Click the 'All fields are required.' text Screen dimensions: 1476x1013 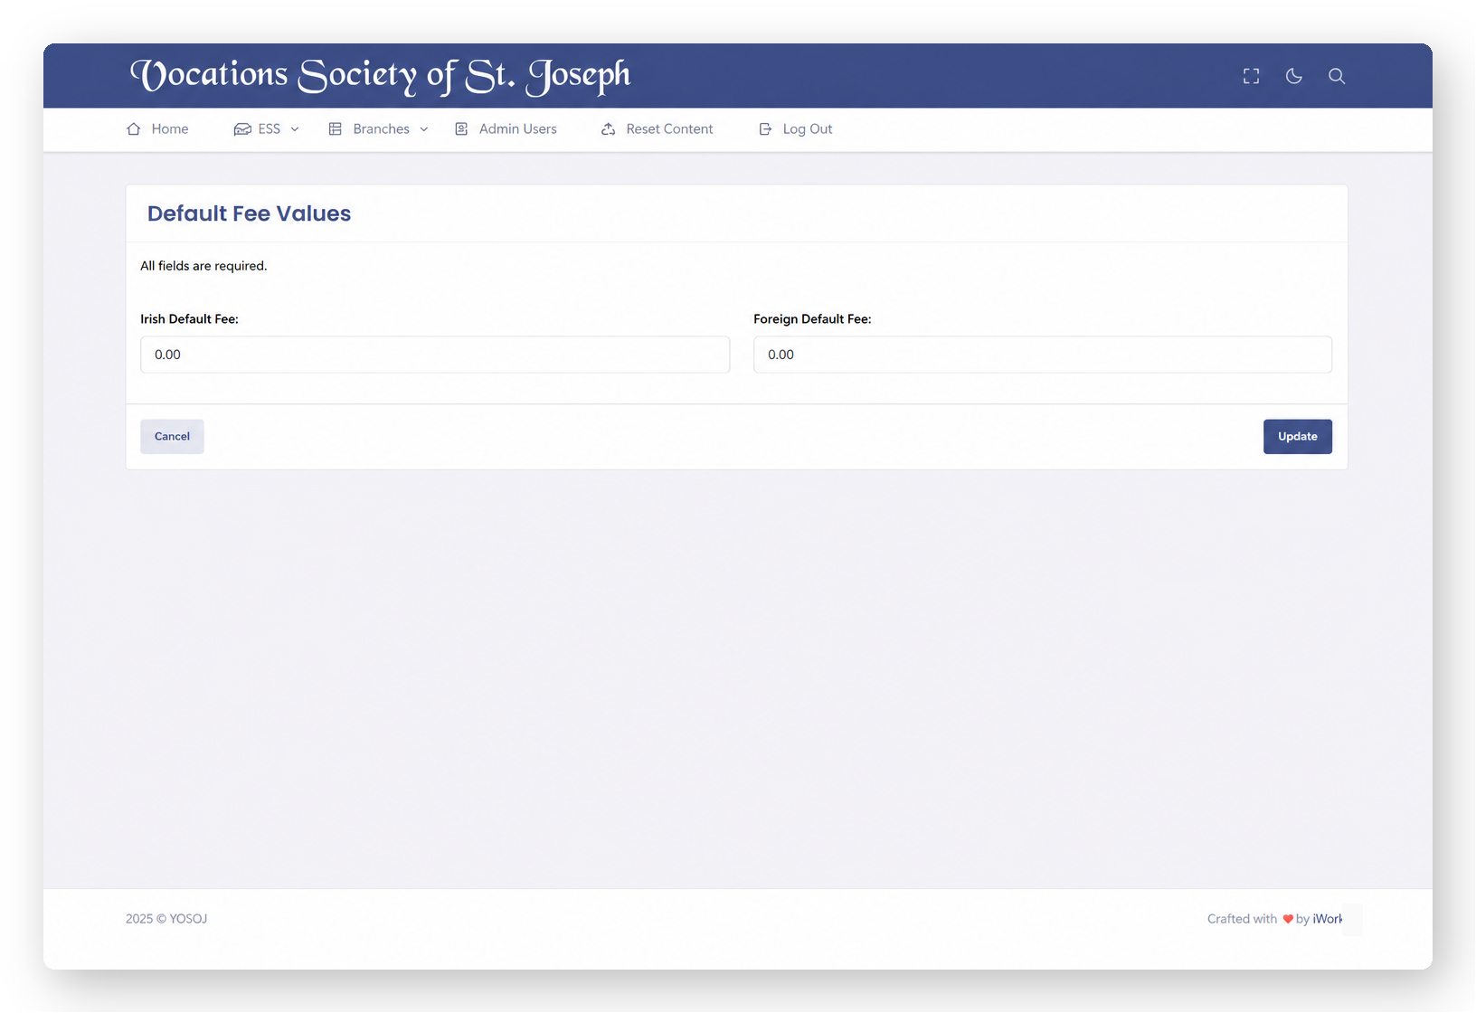click(203, 266)
